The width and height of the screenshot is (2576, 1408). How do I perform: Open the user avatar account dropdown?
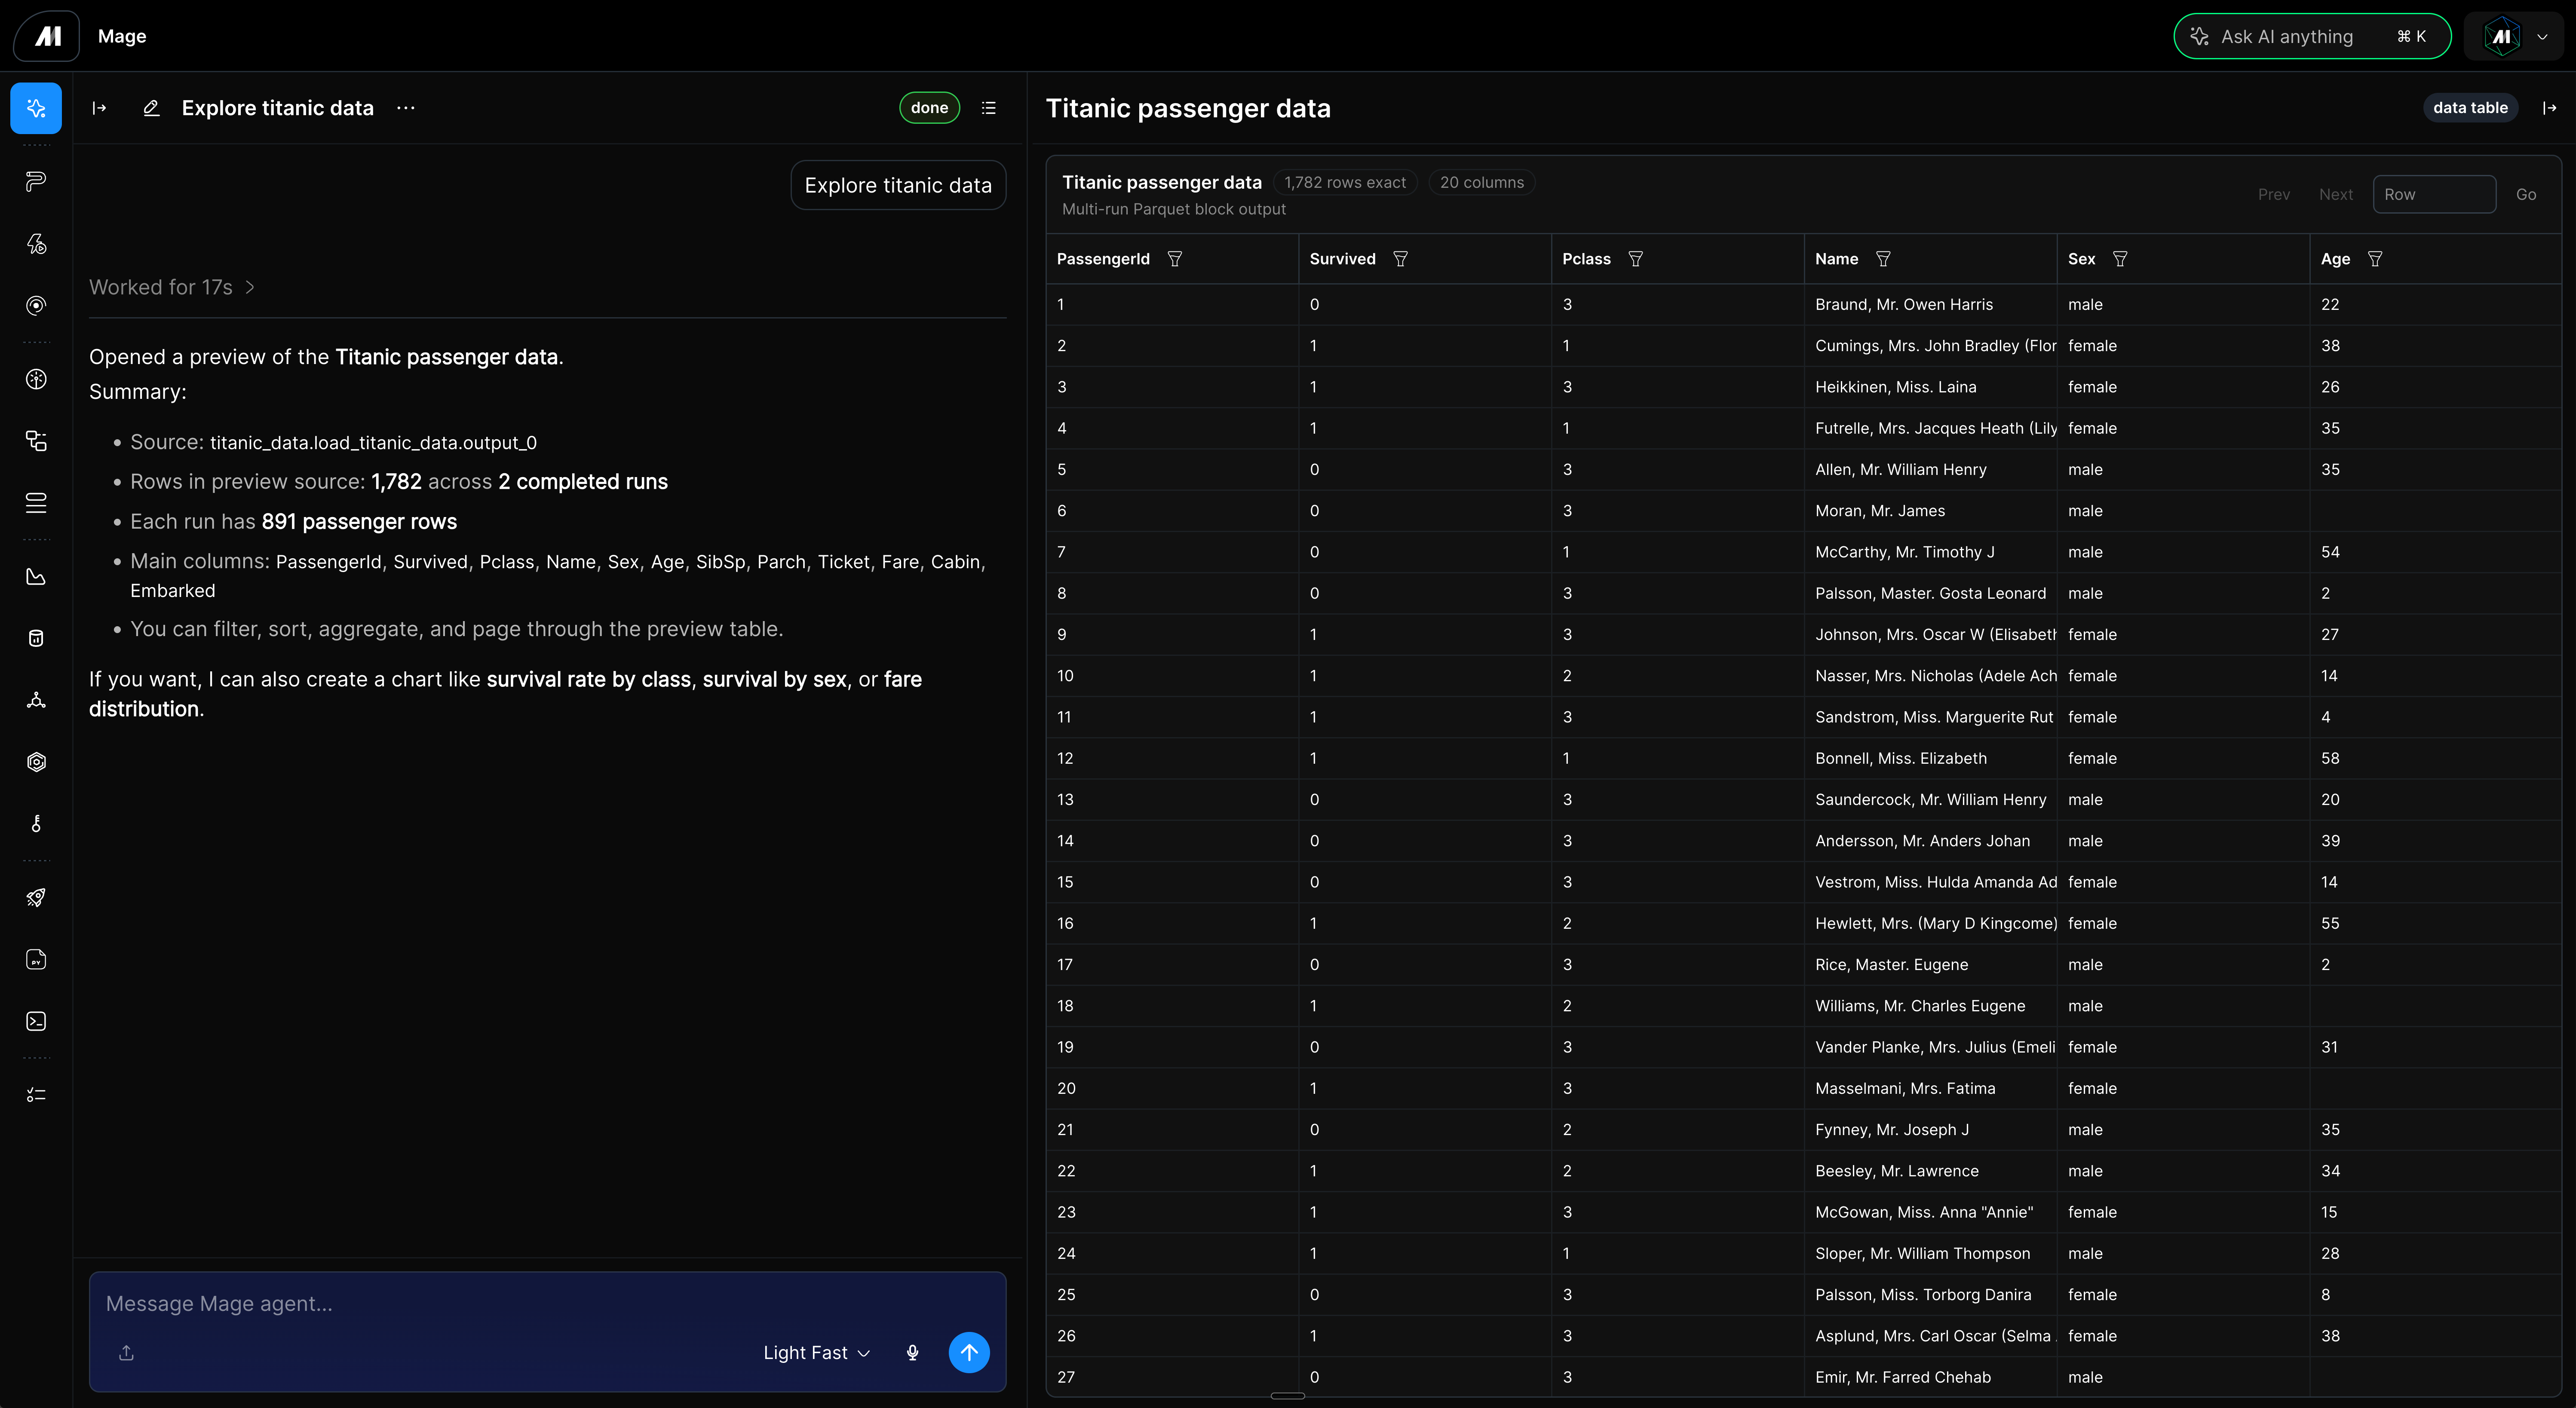pyautogui.click(x=2515, y=36)
